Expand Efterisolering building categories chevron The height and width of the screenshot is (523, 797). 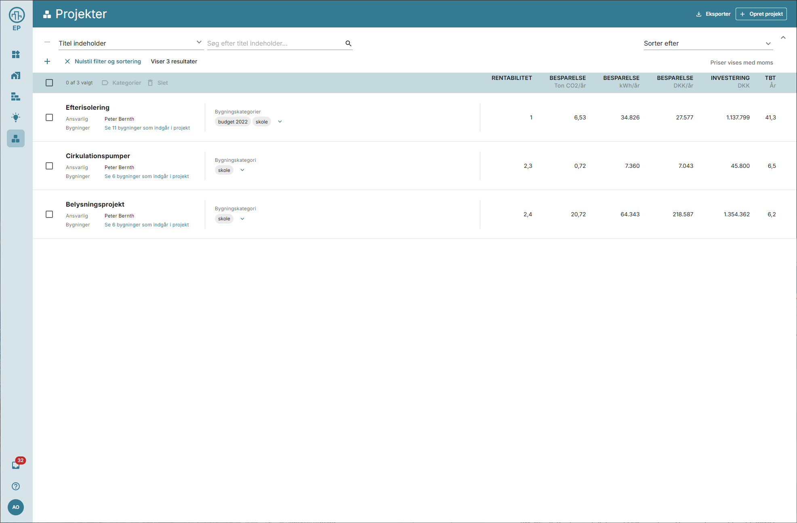coord(280,121)
